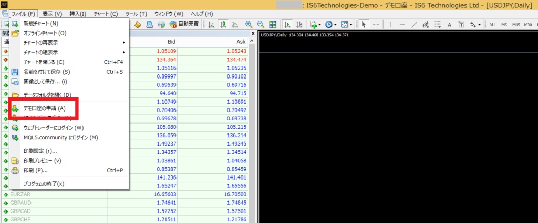Click the zoom out magnifier icon
The image size is (538, 223).
pyautogui.click(x=261, y=25)
